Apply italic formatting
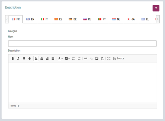This screenshot has height=121, width=165. pos(18,59)
